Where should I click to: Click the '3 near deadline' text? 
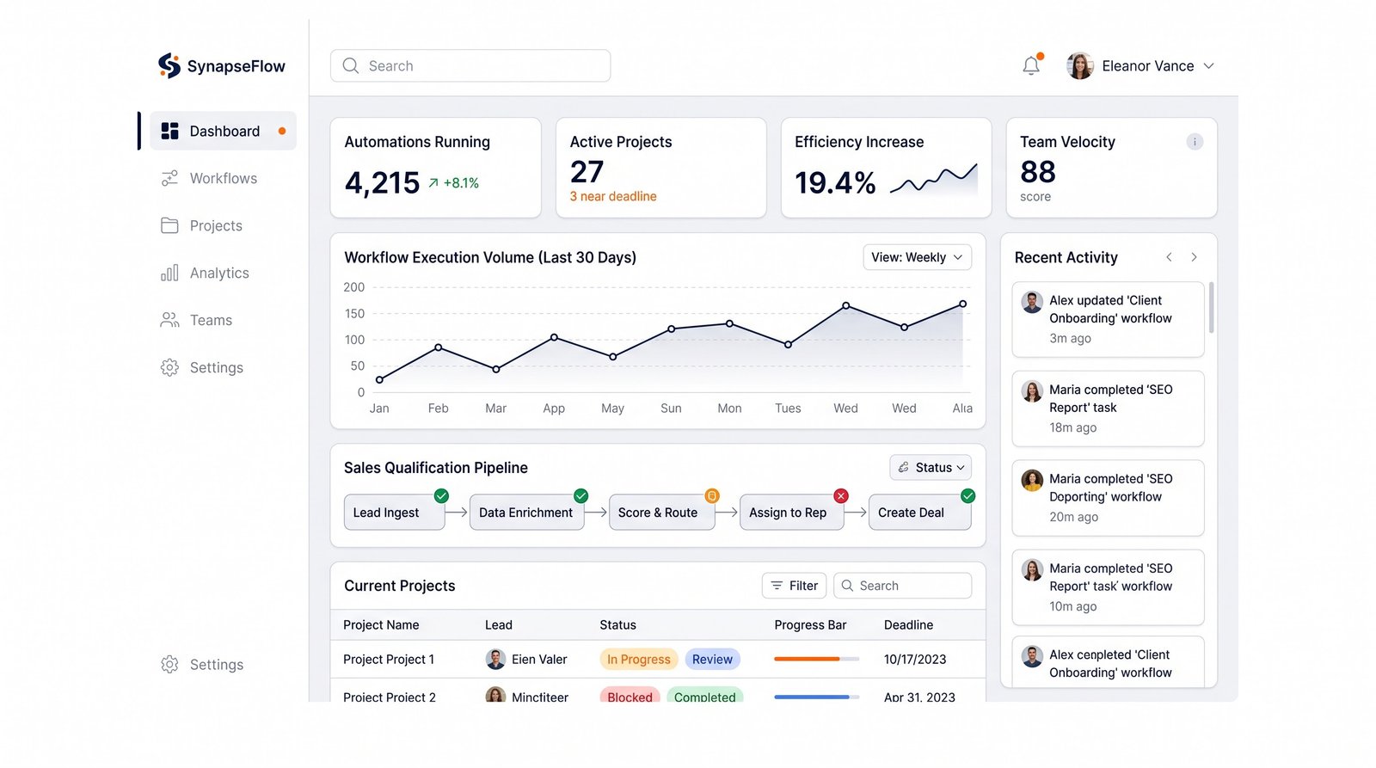pyautogui.click(x=613, y=196)
